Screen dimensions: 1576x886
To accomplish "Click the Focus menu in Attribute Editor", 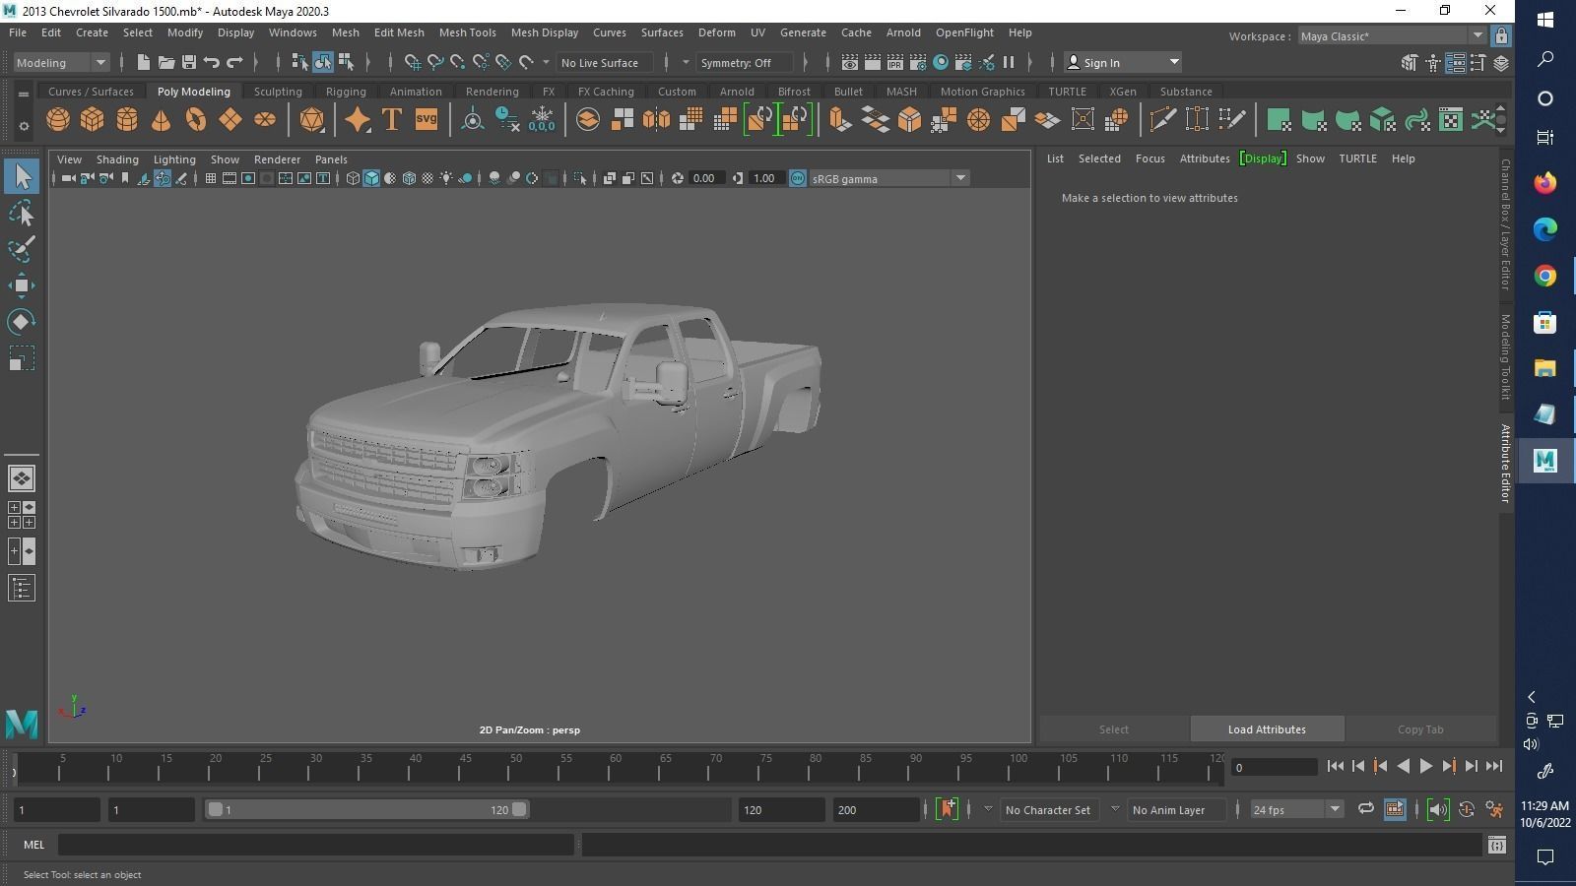I will (x=1149, y=158).
